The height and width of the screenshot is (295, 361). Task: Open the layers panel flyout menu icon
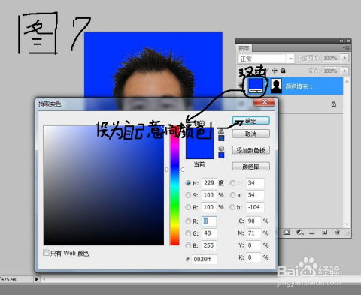click(x=347, y=47)
